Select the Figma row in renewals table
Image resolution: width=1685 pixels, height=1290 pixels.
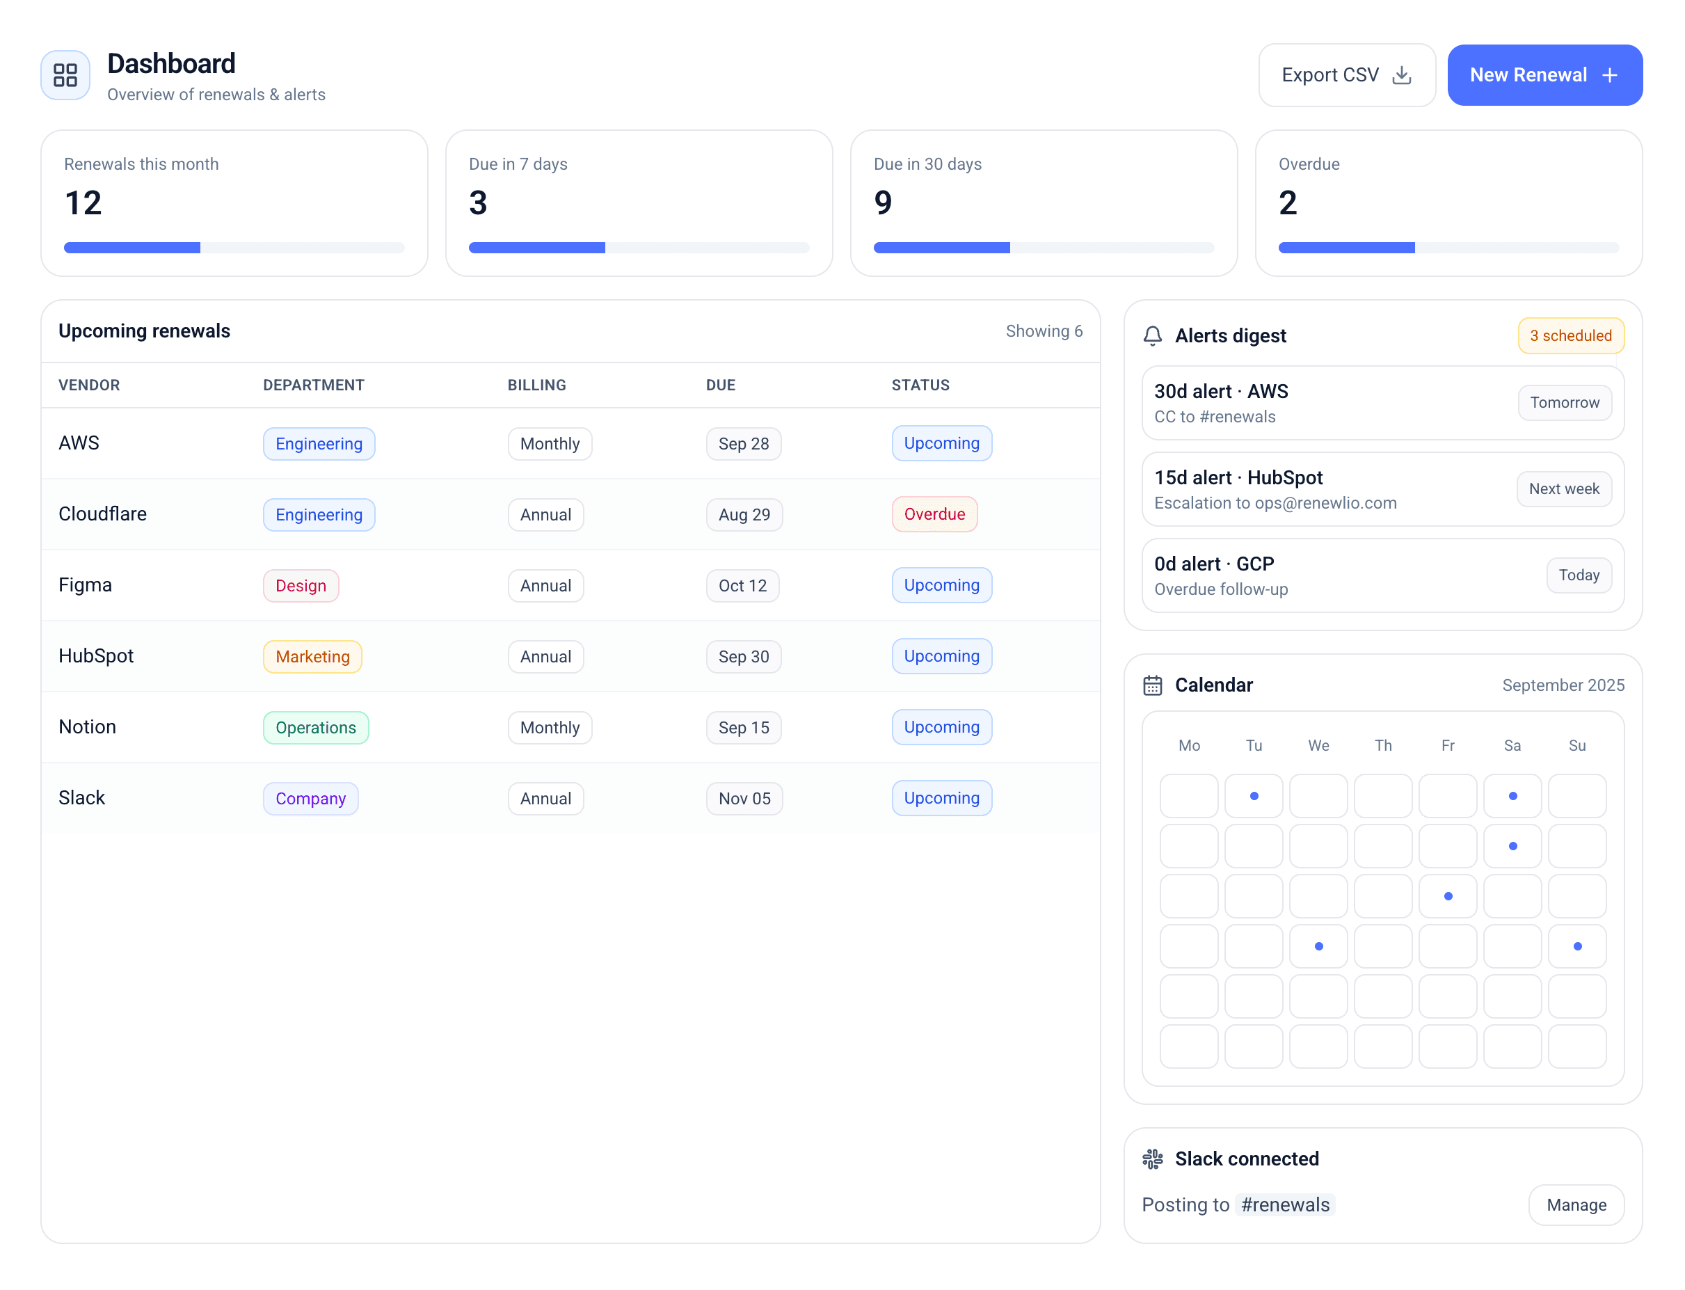pyautogui.click(x=85, y=585)
